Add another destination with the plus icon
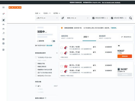The image size is (135, 101). coord(88,18)
